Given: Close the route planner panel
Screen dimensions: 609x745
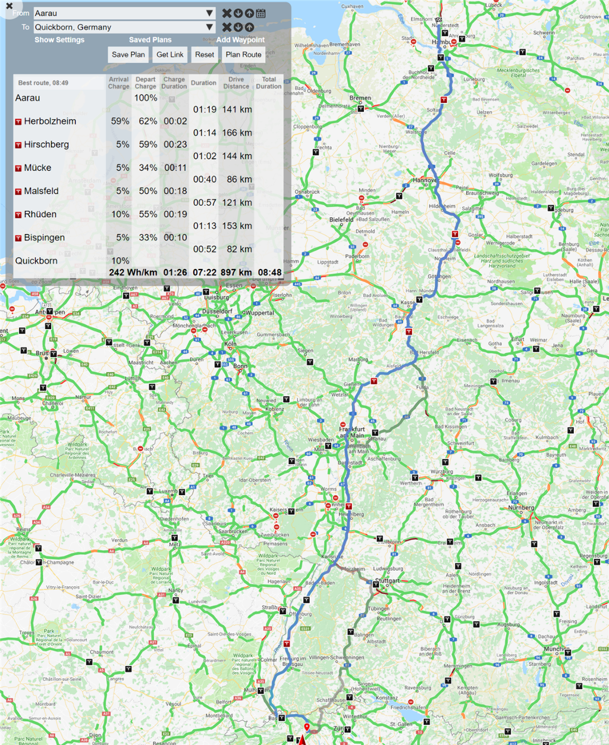Looking at the screenshot, I should pos(9,6).
